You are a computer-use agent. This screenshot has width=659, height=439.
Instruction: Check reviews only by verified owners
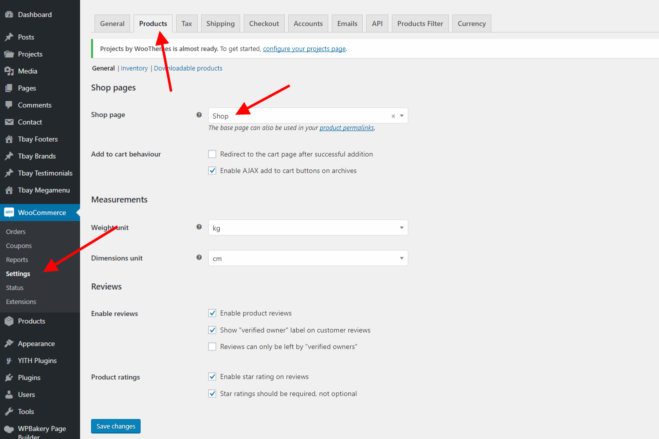click(x=212, y=346)
